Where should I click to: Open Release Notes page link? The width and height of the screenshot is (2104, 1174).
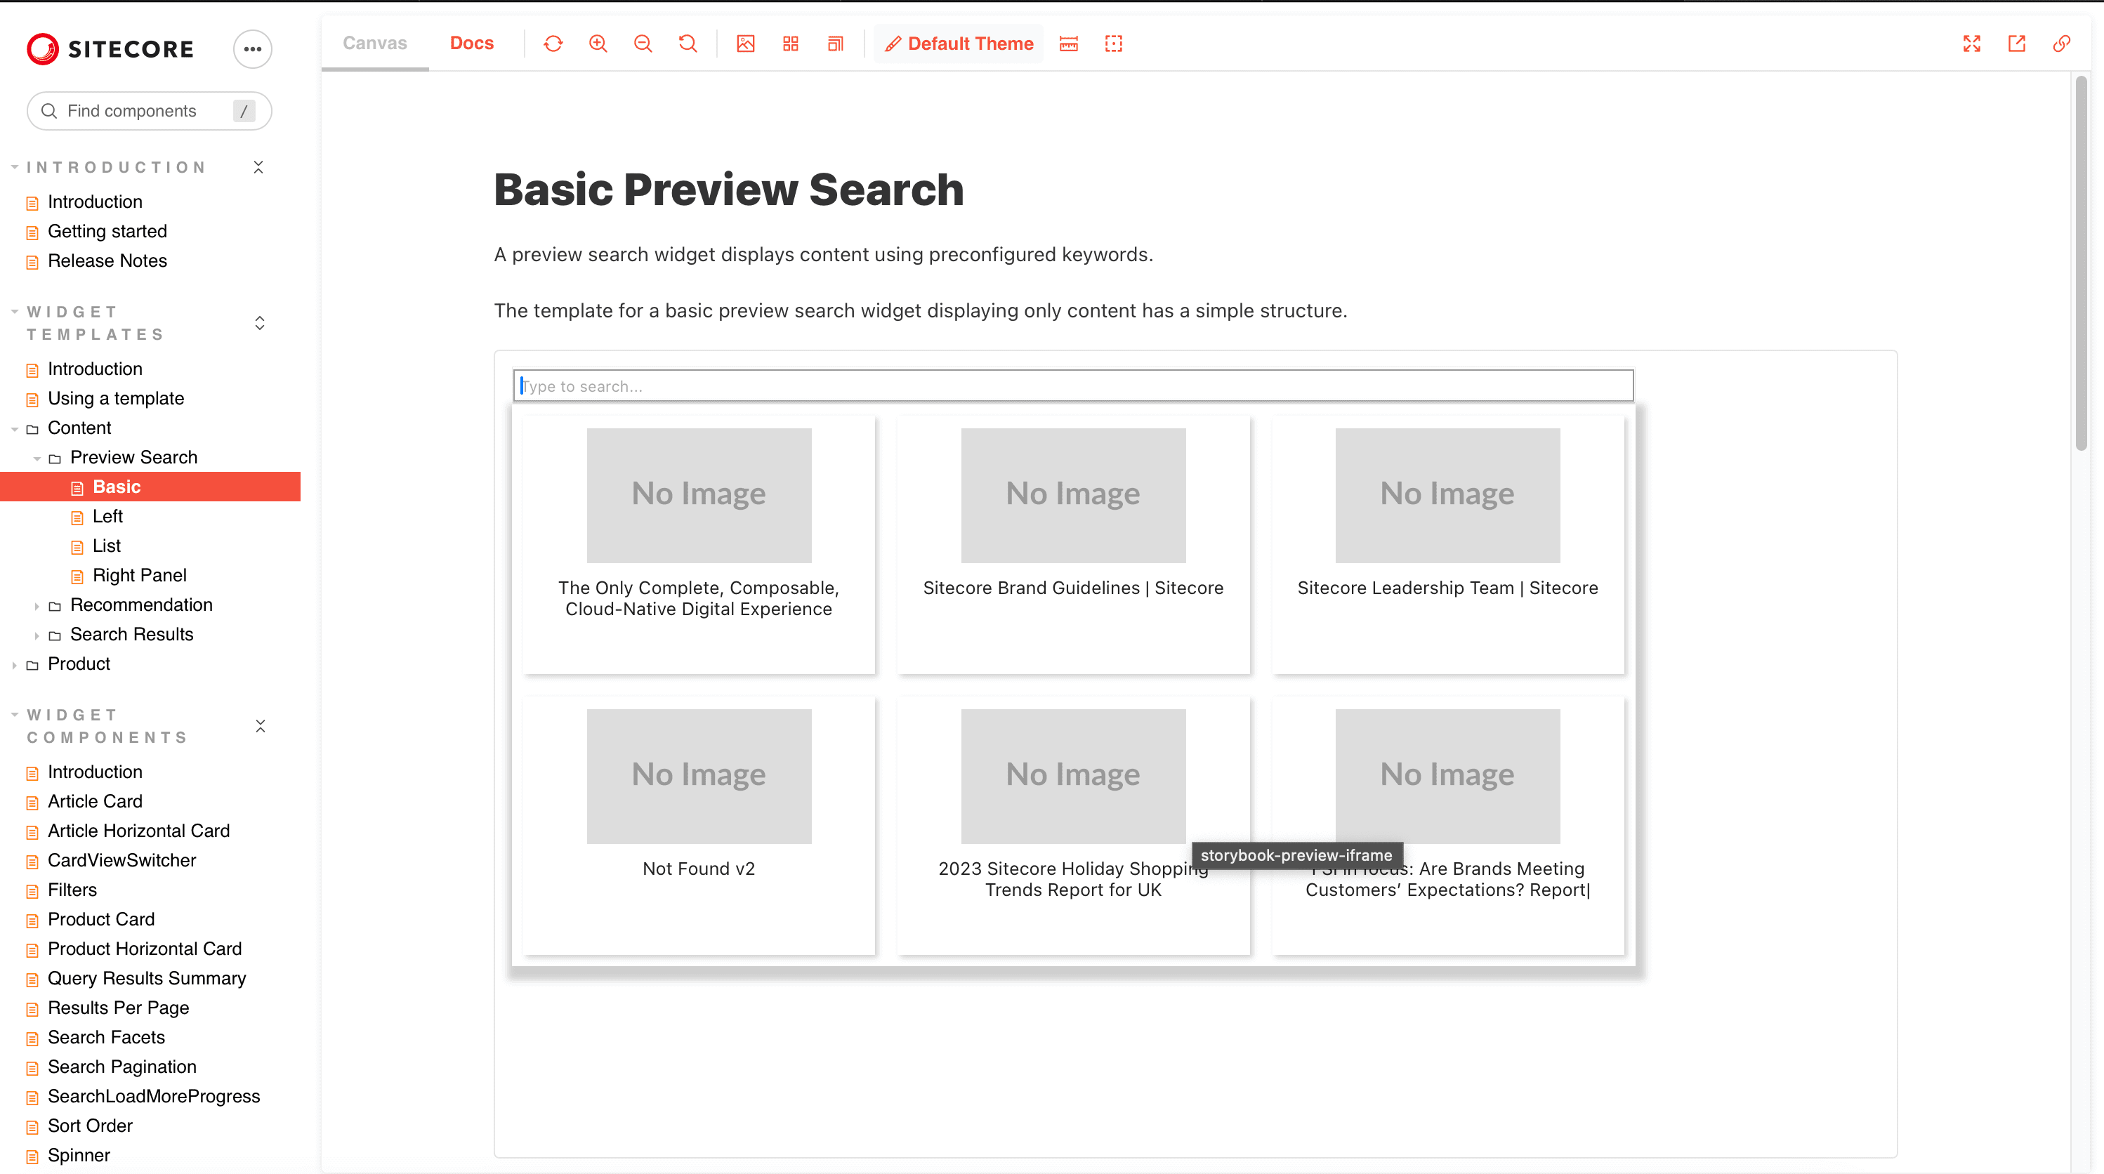click(x=107, y=260)
